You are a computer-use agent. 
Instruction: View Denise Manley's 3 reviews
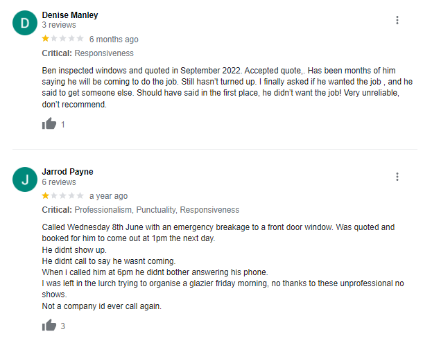point(59,25)
